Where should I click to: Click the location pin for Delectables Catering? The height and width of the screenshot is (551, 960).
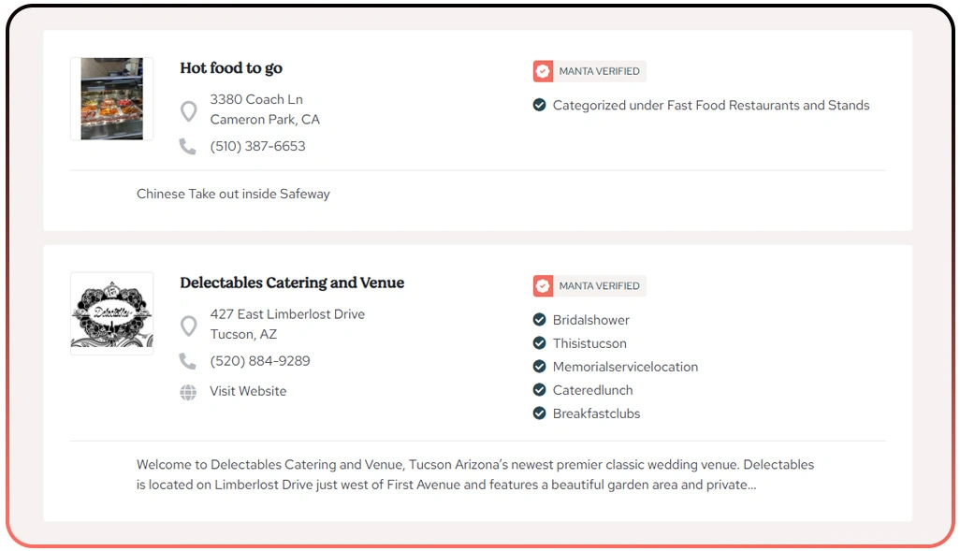point(188,325)
